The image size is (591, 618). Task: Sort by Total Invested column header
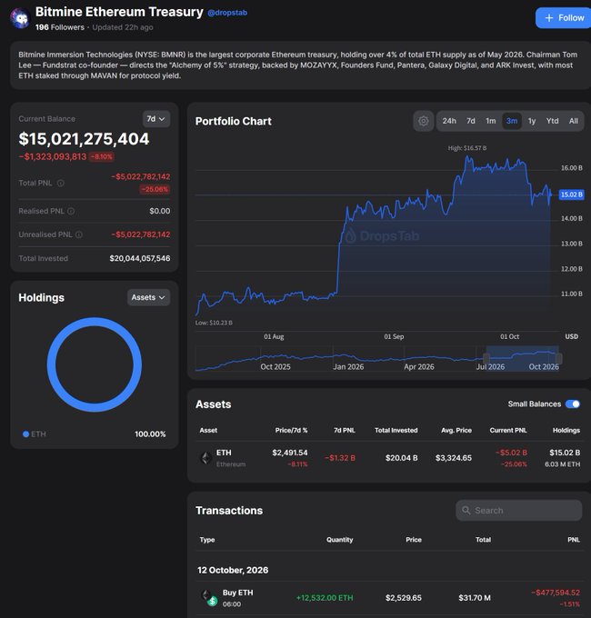point(396,431)
